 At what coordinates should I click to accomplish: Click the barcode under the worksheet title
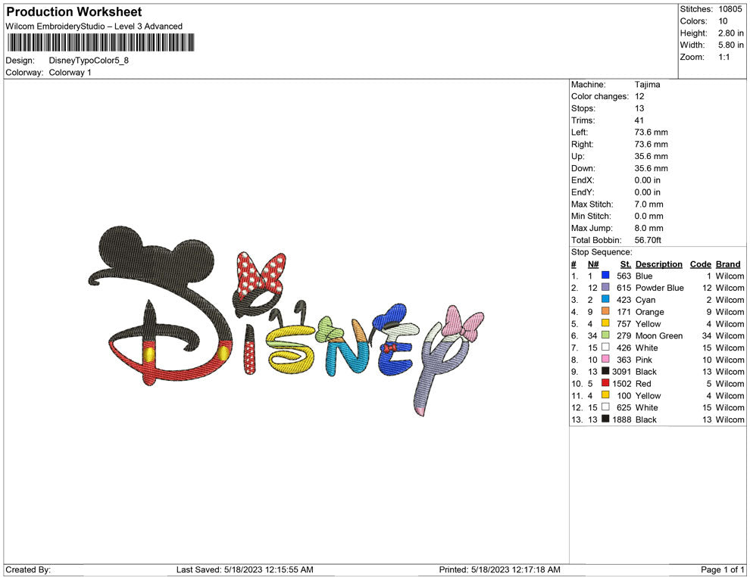(x=101, y=42)
